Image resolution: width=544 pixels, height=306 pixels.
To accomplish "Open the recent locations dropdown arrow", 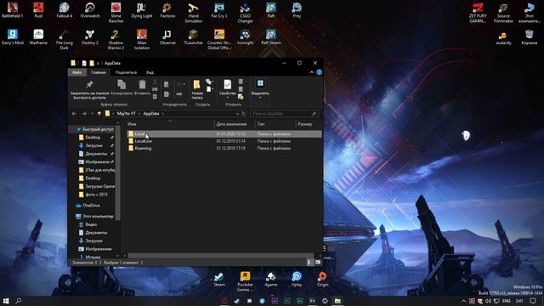I will (92, 113).
